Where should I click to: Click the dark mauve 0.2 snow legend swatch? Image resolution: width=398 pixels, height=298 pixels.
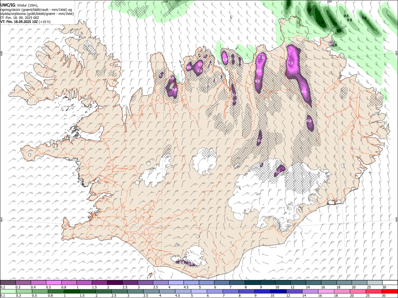pos(8,282)
